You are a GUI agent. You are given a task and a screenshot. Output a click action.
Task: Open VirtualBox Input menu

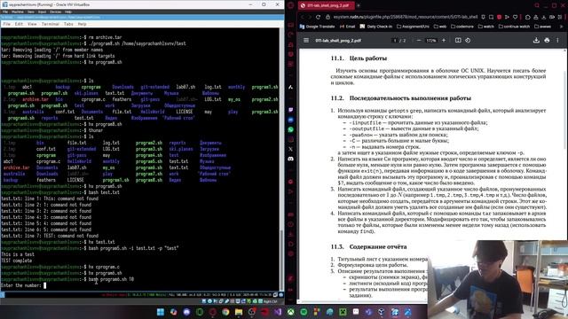click(42, 12)
